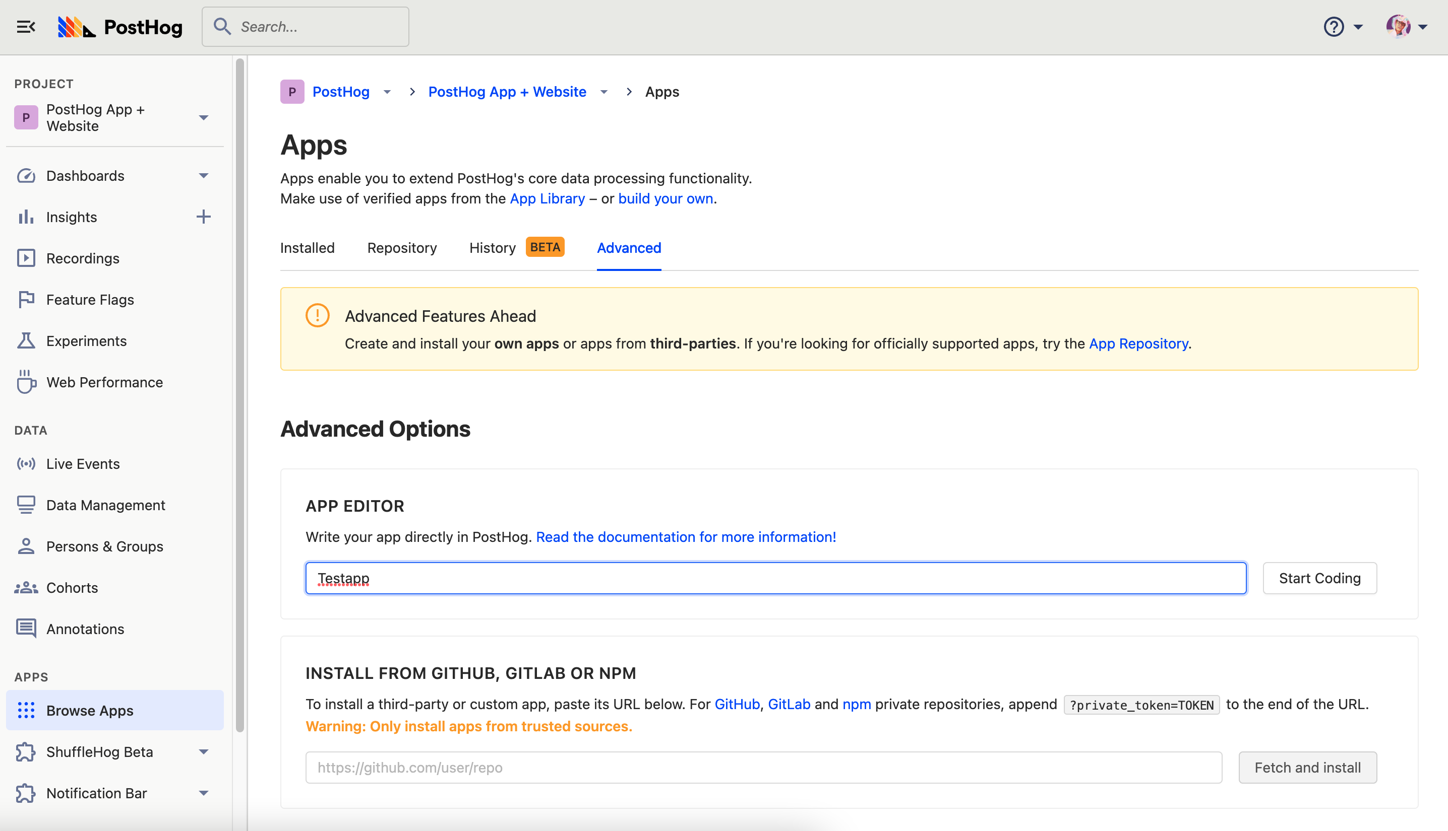This screenshot has height=831, width=1448.
Task: Select Web Performance in the sidebar
Action: [104, 382]
